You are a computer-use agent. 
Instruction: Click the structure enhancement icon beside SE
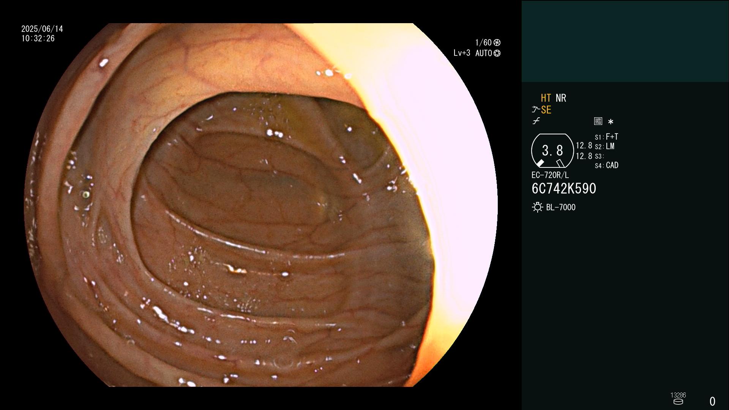click(x=535, y=110)
